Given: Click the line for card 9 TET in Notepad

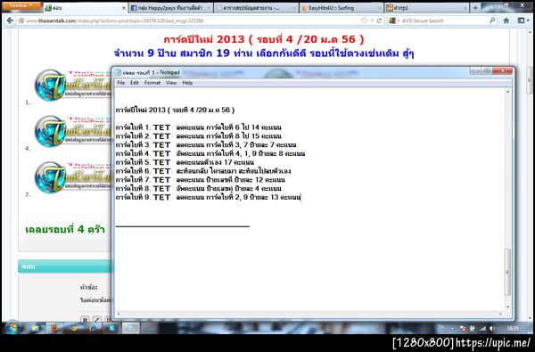Looking at the screenshot, I should tap(208, 197).
